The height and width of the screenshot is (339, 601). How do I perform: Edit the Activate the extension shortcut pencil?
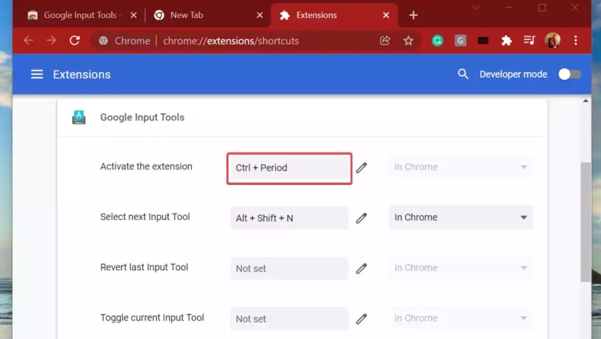tap(361, 168)
